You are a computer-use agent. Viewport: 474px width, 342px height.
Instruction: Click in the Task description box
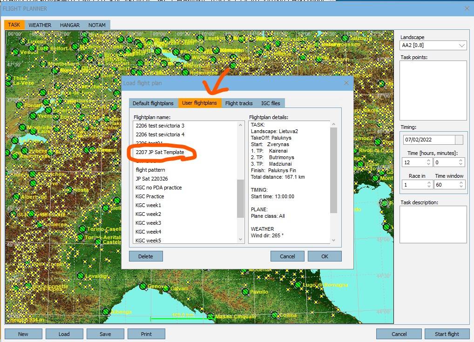433,224
